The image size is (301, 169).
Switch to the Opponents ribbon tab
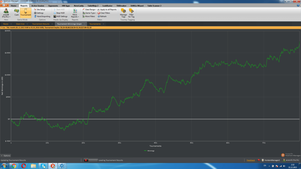(53, 6)
